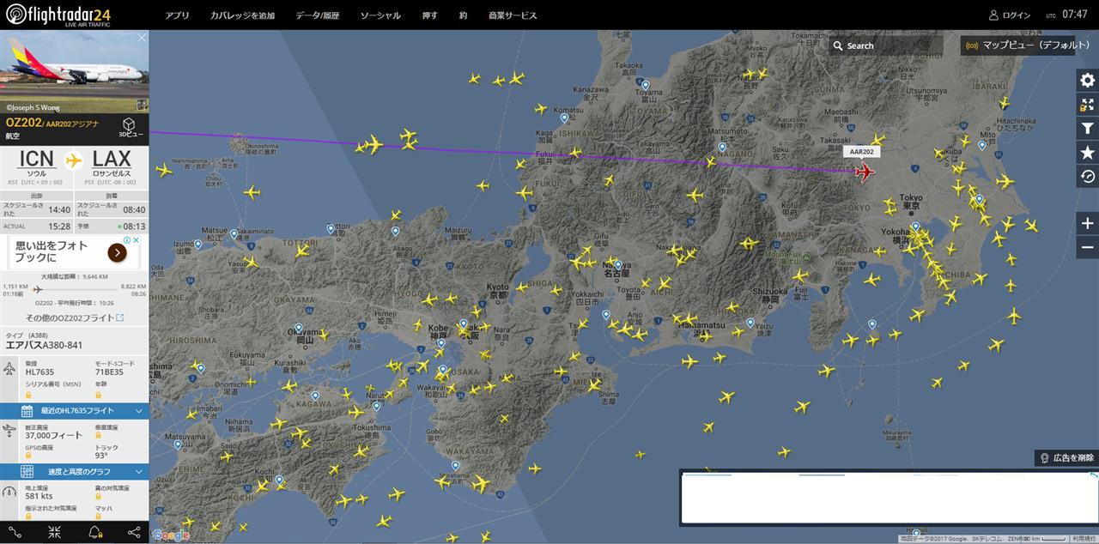Open the 約 menu
Screen dimensions: 1099x544
click(x=463, y=15)
